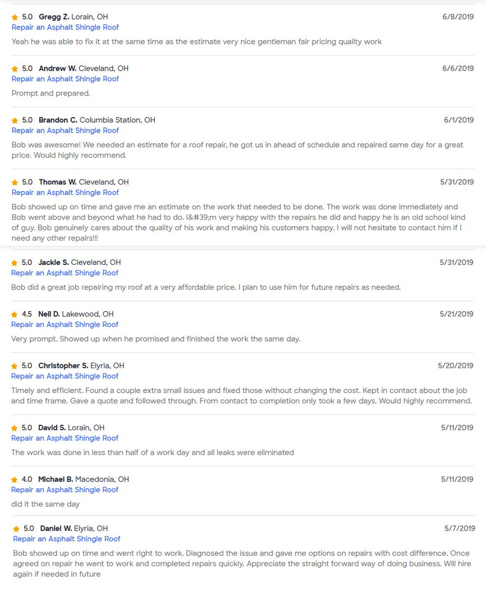Follow Brandon C.'s Repair an Asphalt Shingle Roof link
The height and width of the screenshot is (591, 487).
tap(65, 131)
